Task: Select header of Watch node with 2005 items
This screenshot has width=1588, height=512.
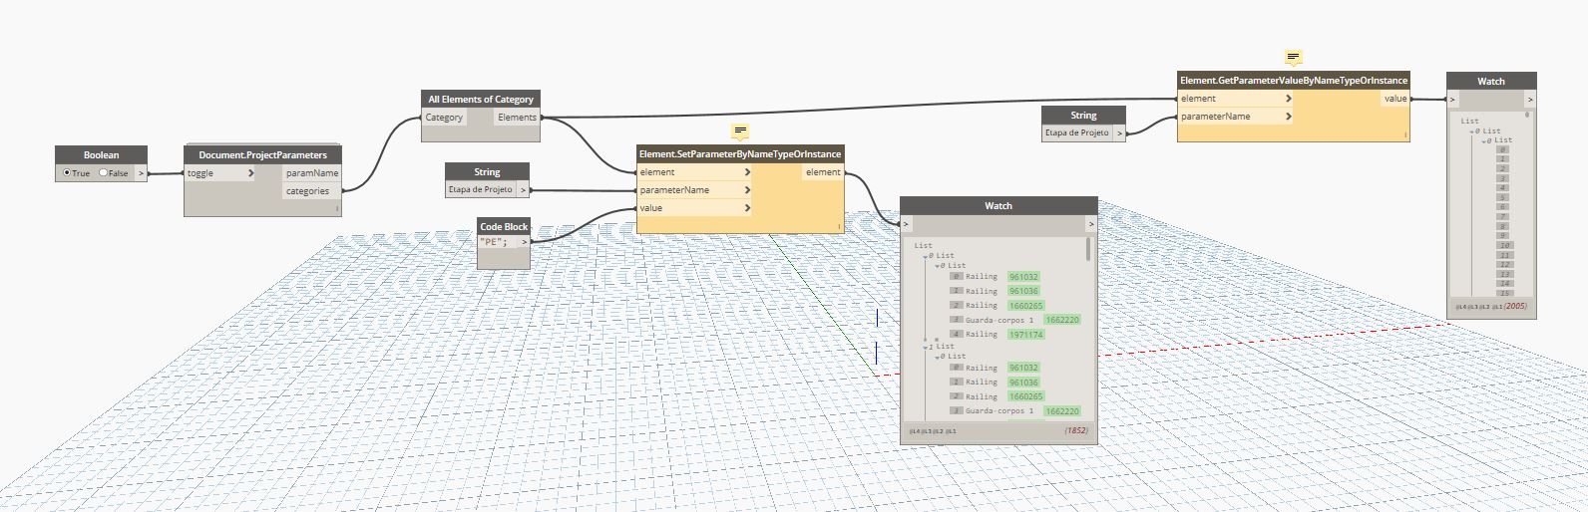Action: tap(1491, 81)
